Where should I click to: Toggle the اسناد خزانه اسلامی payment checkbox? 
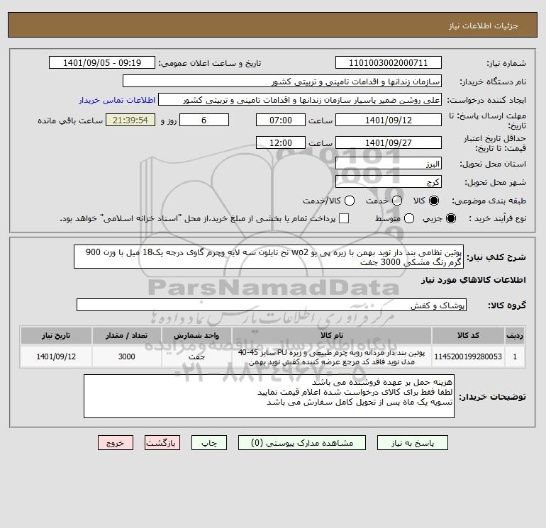click(x=344, y=218)
